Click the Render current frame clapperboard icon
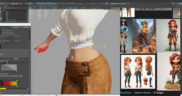This screenshot has height=96, width=182. (113, 4)
